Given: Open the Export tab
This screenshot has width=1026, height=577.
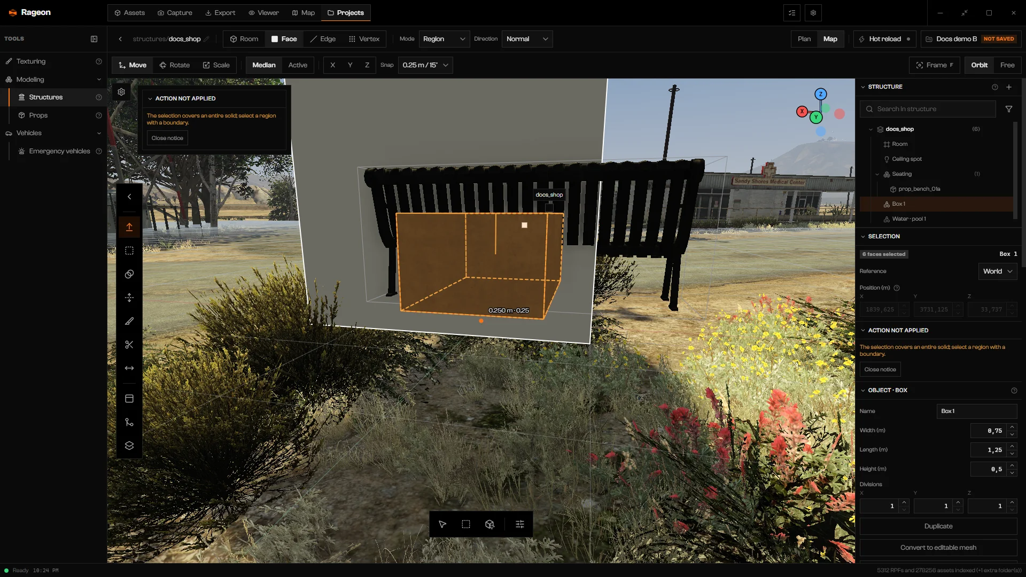Looking at the screenshot, I should tap(220, 13).
